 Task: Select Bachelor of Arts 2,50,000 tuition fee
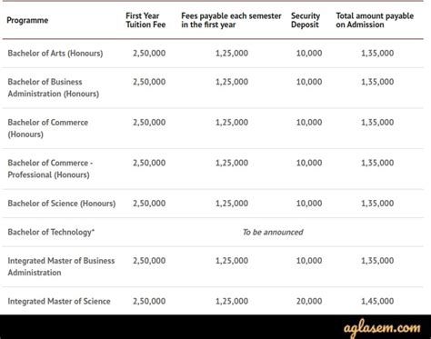(149, 54)
